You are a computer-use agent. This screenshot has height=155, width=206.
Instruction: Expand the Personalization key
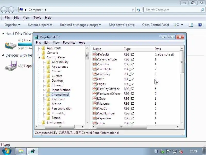coord(44,109)
